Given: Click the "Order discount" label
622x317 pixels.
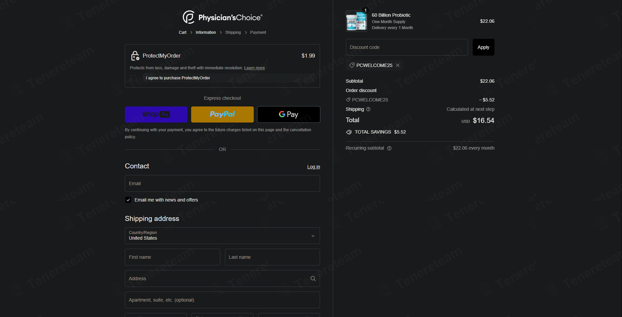Looking at the screenshot, I should click(x=361, y=90).
